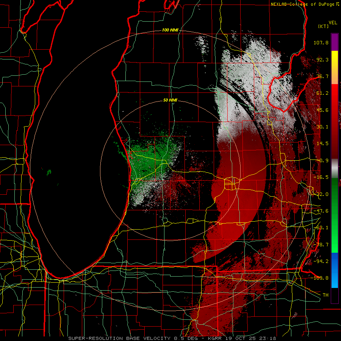
Task: Click the 61.2 legend value
Action: pos(322,93)
